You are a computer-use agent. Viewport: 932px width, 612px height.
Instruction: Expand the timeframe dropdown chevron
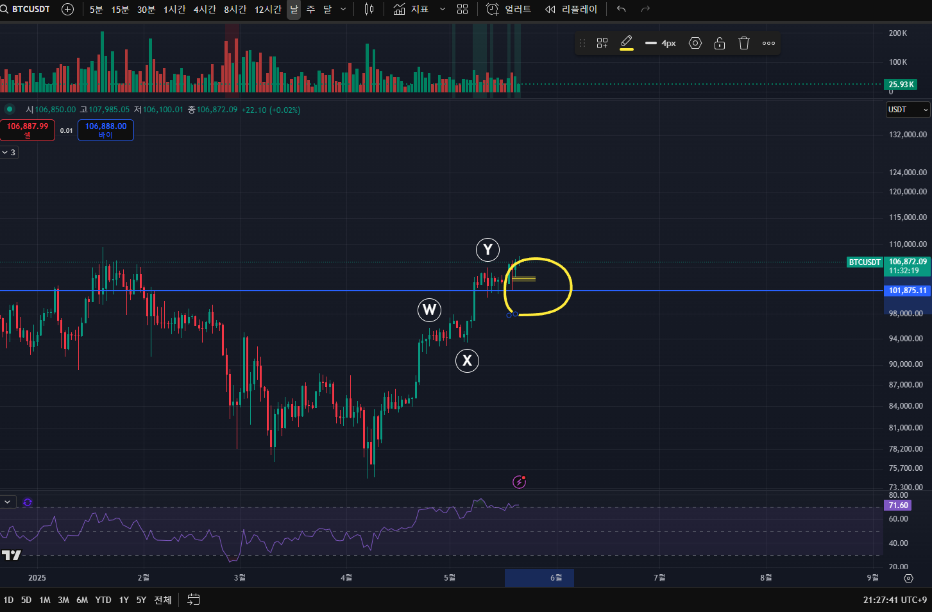click(x=343, y=9)
